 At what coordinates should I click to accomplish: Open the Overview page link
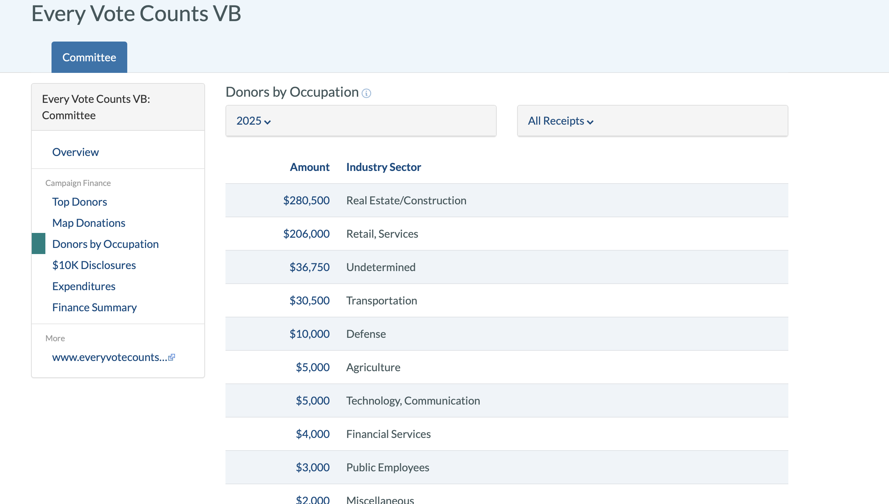click(75, 152)
